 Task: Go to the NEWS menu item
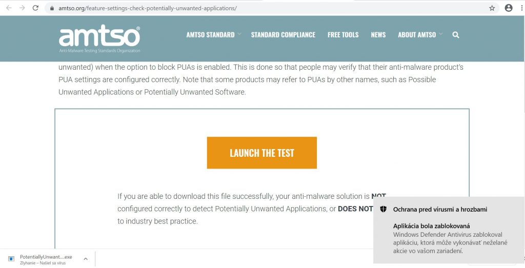tap(378, 35)
